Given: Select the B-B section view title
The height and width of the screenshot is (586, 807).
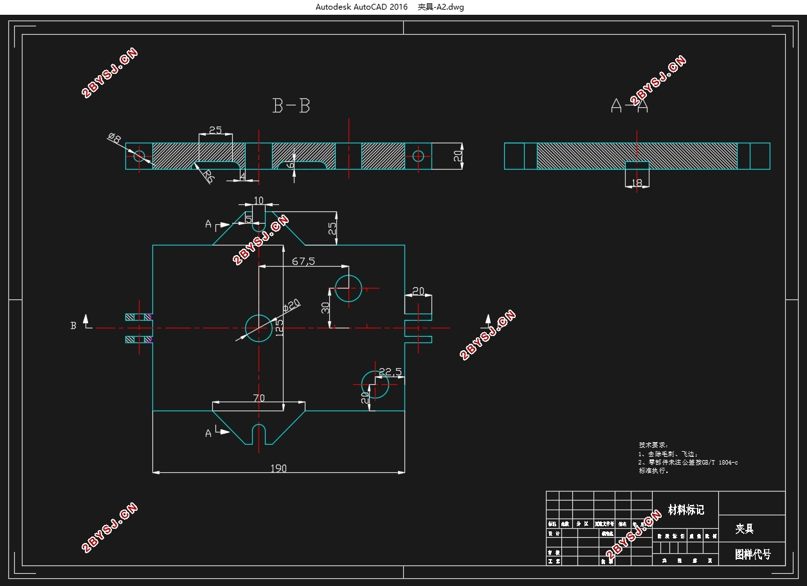Looking at the screenshot, I should [291, 105].
